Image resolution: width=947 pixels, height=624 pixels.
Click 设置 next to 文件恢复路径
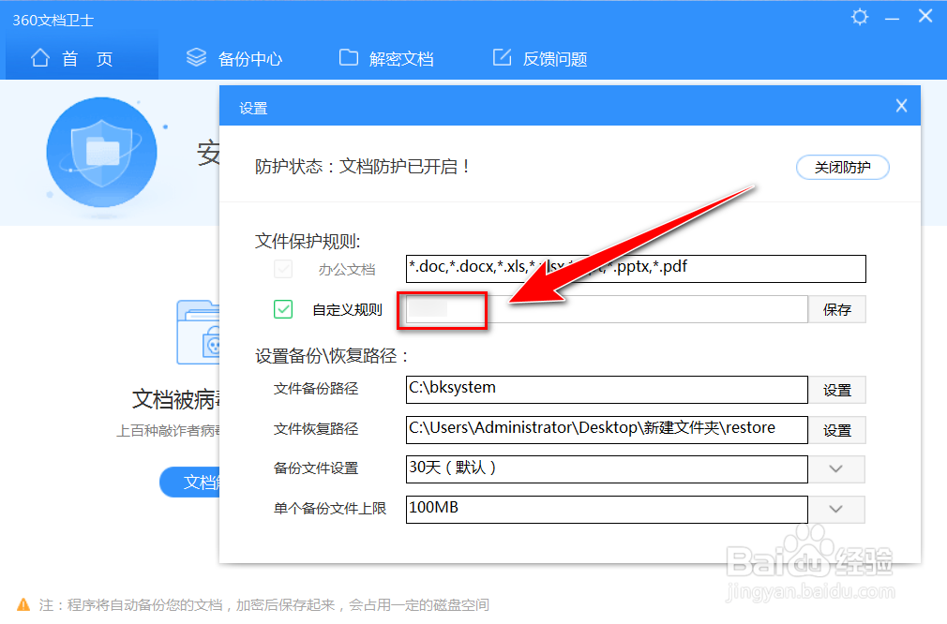coord(837,430)
